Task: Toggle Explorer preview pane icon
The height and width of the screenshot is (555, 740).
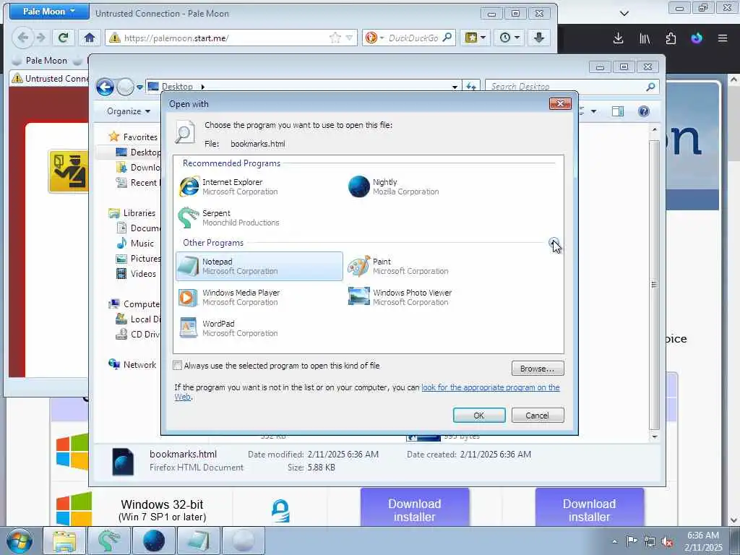Action: tap(618, 111)
